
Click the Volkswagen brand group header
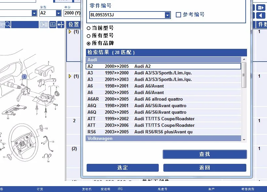point(163,139)
